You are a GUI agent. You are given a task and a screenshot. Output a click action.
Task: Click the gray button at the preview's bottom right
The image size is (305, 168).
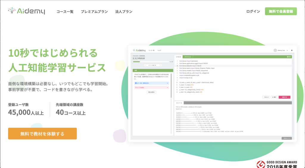tap(287, 138)
